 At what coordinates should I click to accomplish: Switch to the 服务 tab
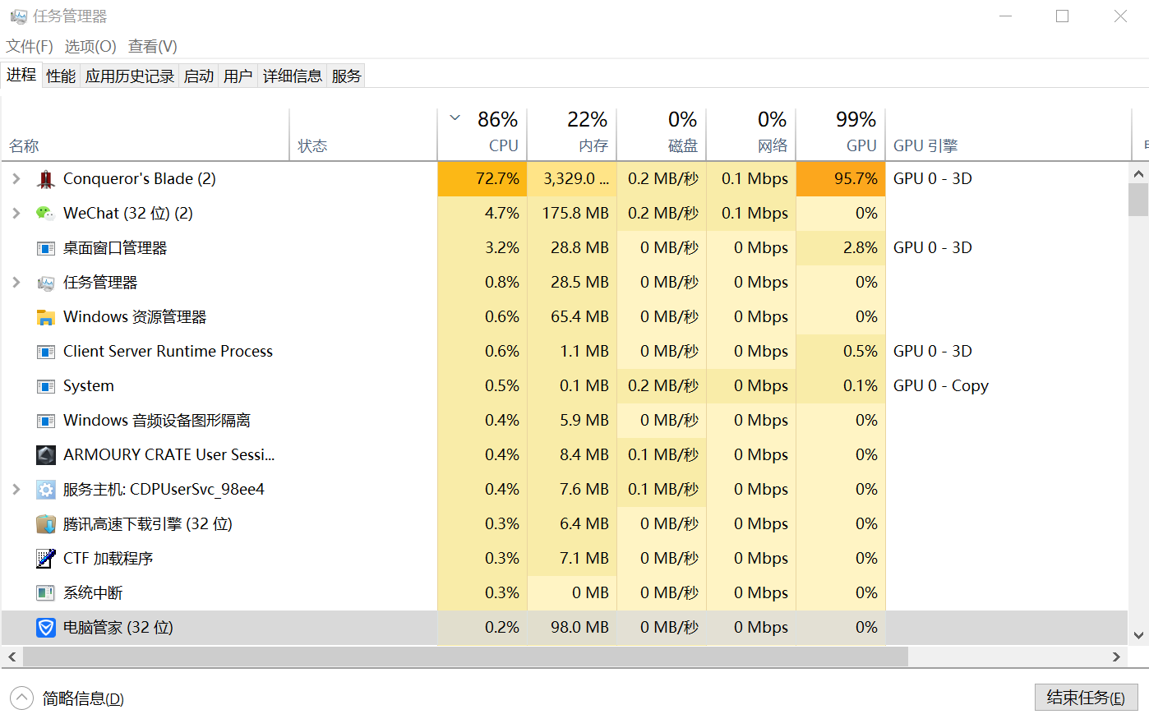[x=346, y=76]
